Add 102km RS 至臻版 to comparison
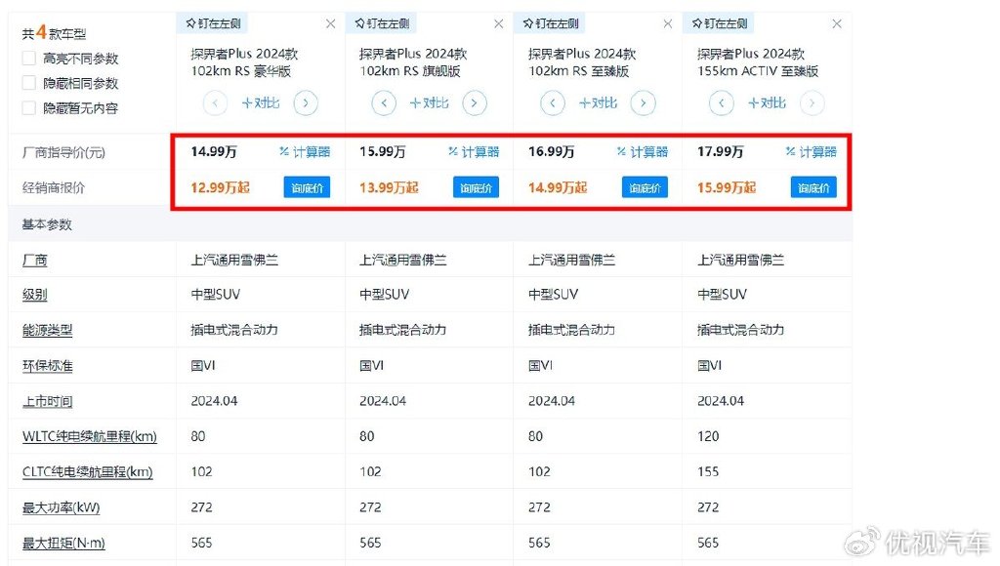 click(x=599, y=102)
